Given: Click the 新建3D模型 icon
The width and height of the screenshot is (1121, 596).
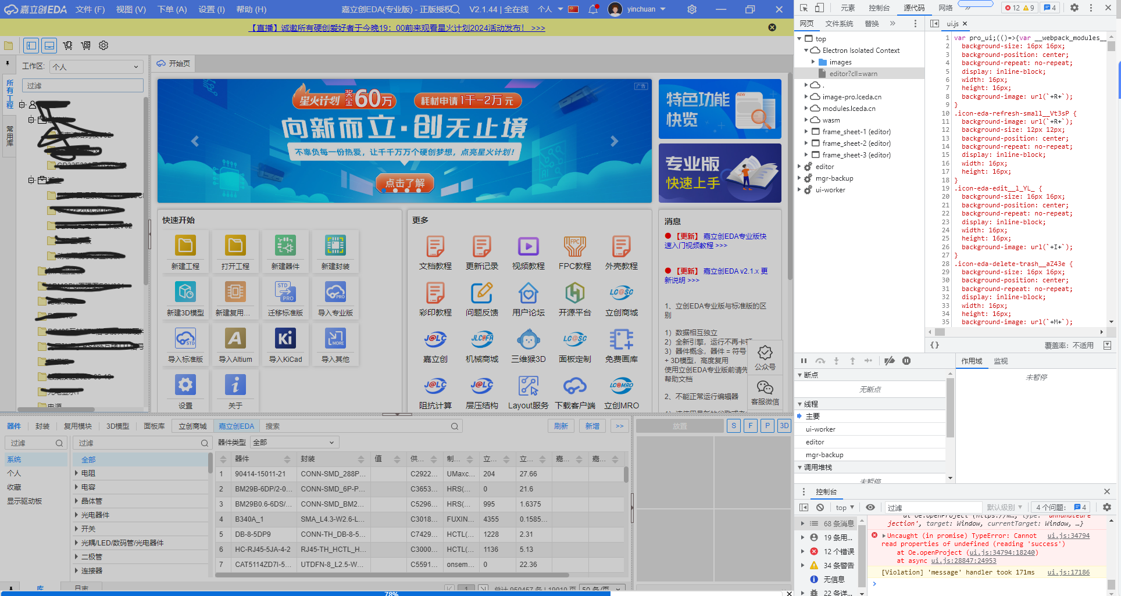Looking at the screenshot, I should tap(185, 293).
